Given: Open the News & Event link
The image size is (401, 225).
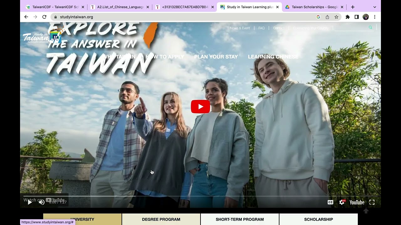Looking at the screenshot, I should click(x=240, y=28).
